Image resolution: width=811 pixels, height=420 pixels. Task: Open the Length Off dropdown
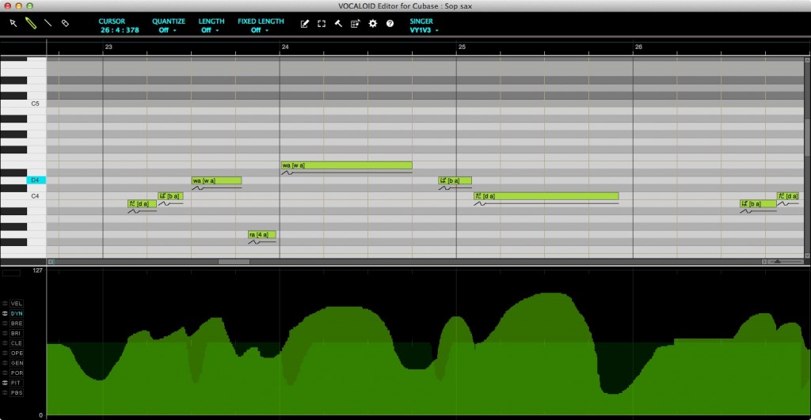(x=209, y=30)
